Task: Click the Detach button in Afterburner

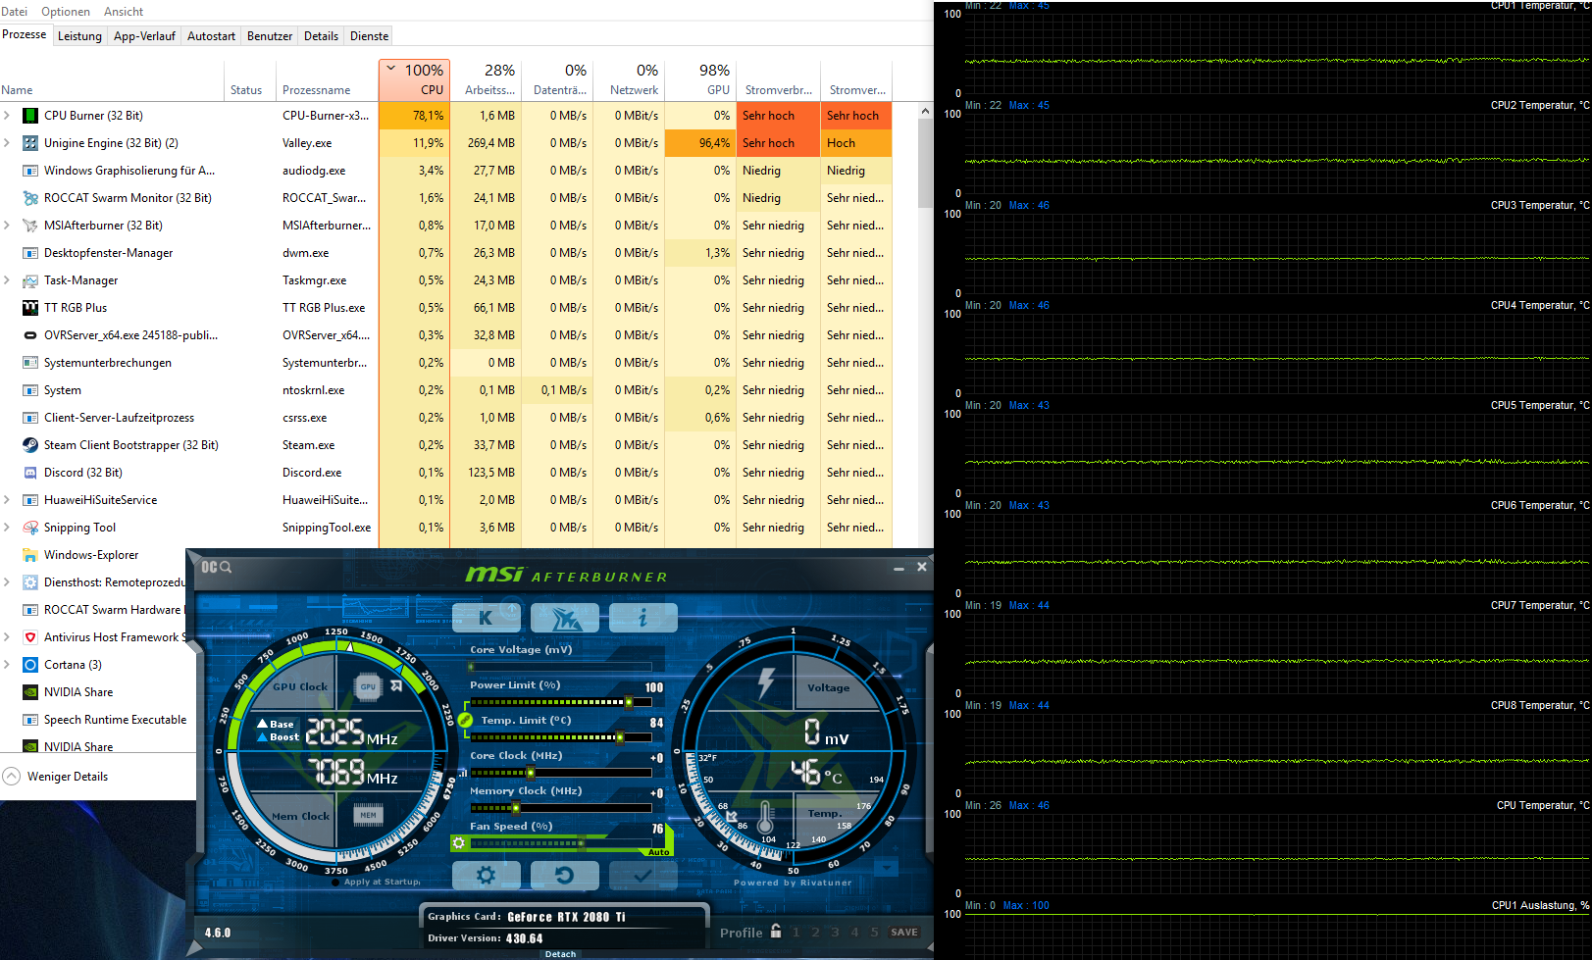Action: tap(561, 954)
